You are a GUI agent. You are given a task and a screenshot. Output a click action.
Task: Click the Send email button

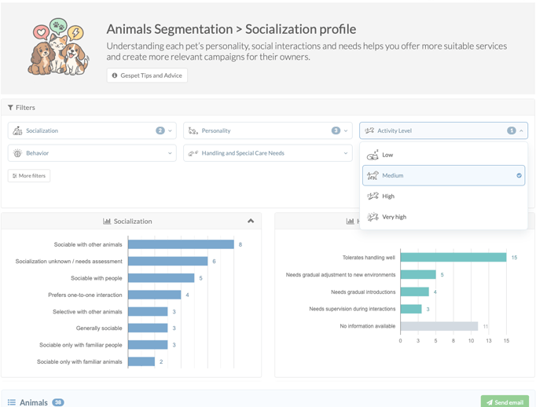click(x=505, y=402)
